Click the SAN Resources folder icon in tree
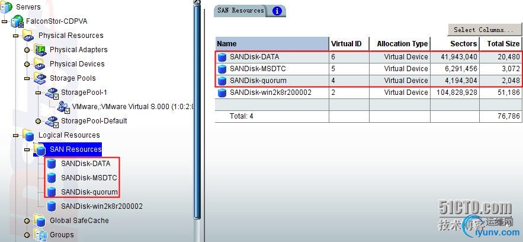The image size is (523, 242). (x=40, y=150)
